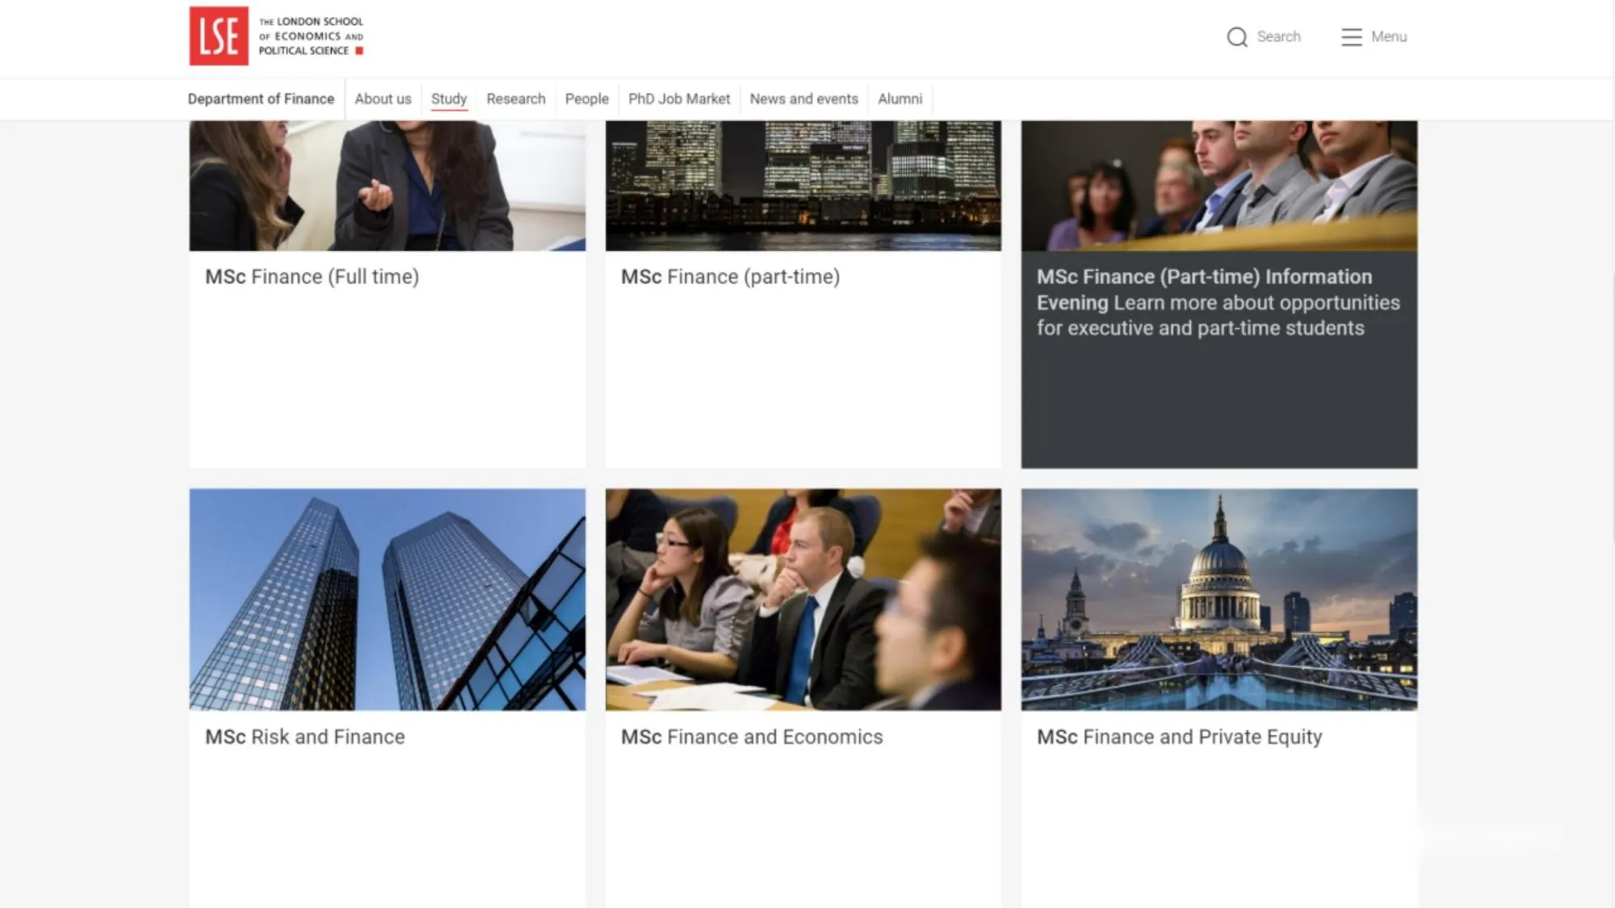Image resolution: width=1615 pixels, height=908 pixels.
Task: Open the People tab
Action: (587, 98)
